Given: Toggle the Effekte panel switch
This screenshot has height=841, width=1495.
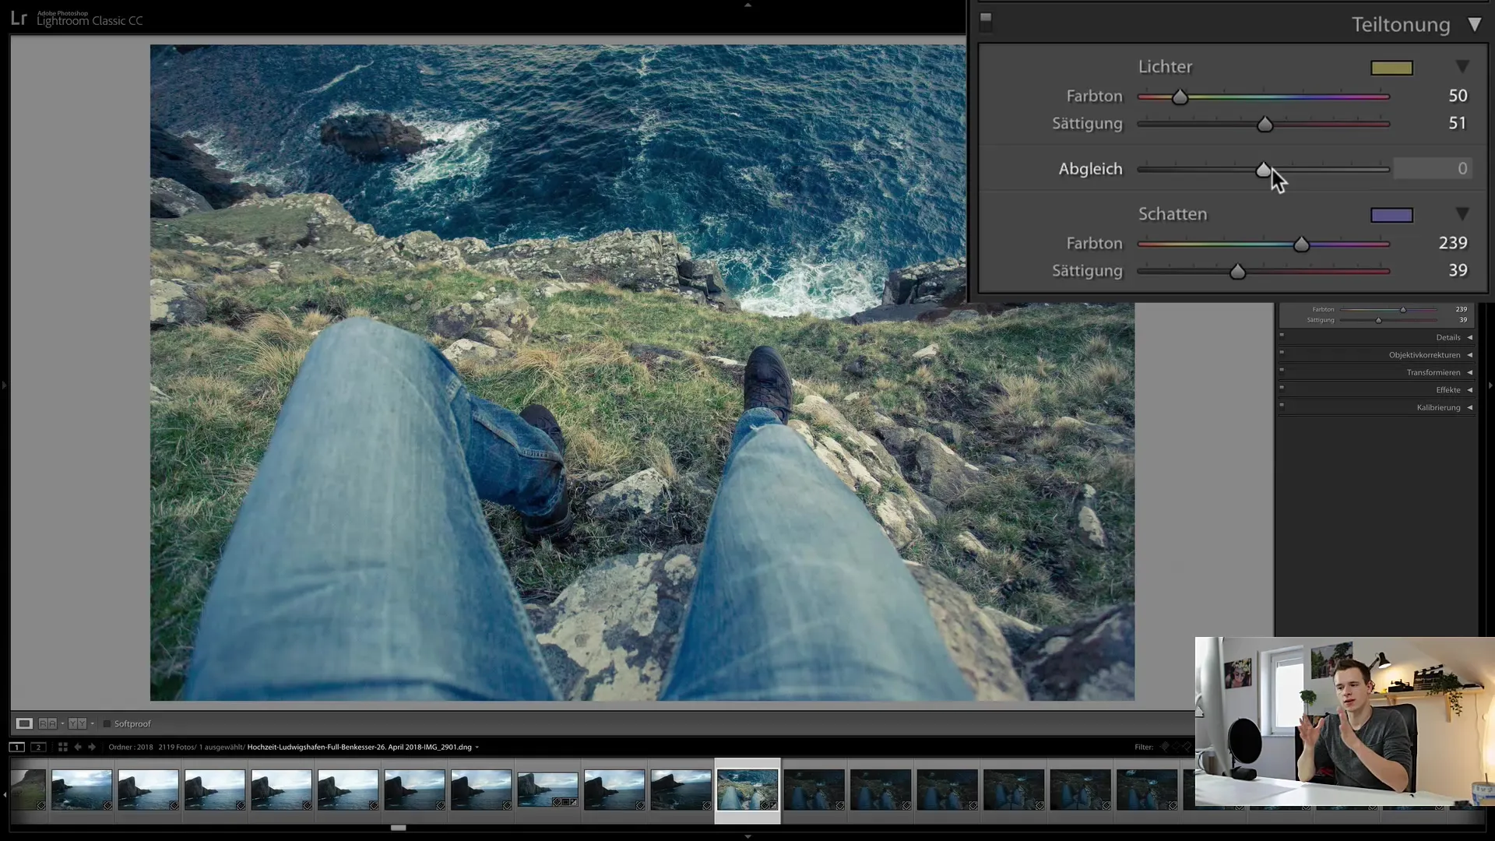Looking at the screenshot, I should (1282, 388).
